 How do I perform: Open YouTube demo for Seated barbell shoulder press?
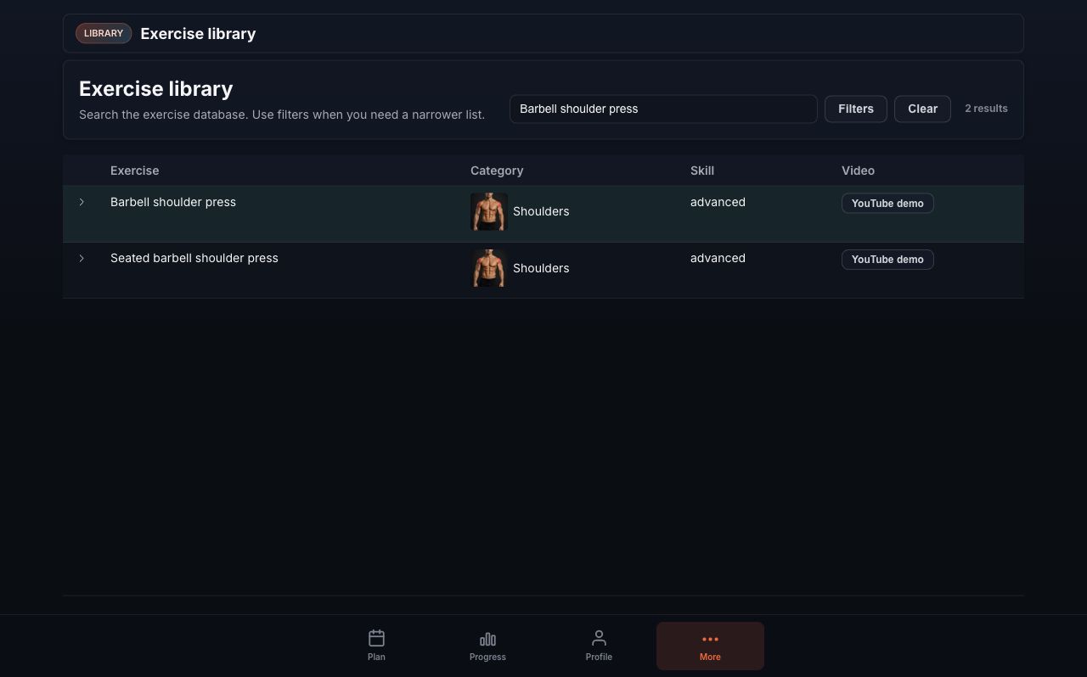pyautogui.click(x=887, y=260)
